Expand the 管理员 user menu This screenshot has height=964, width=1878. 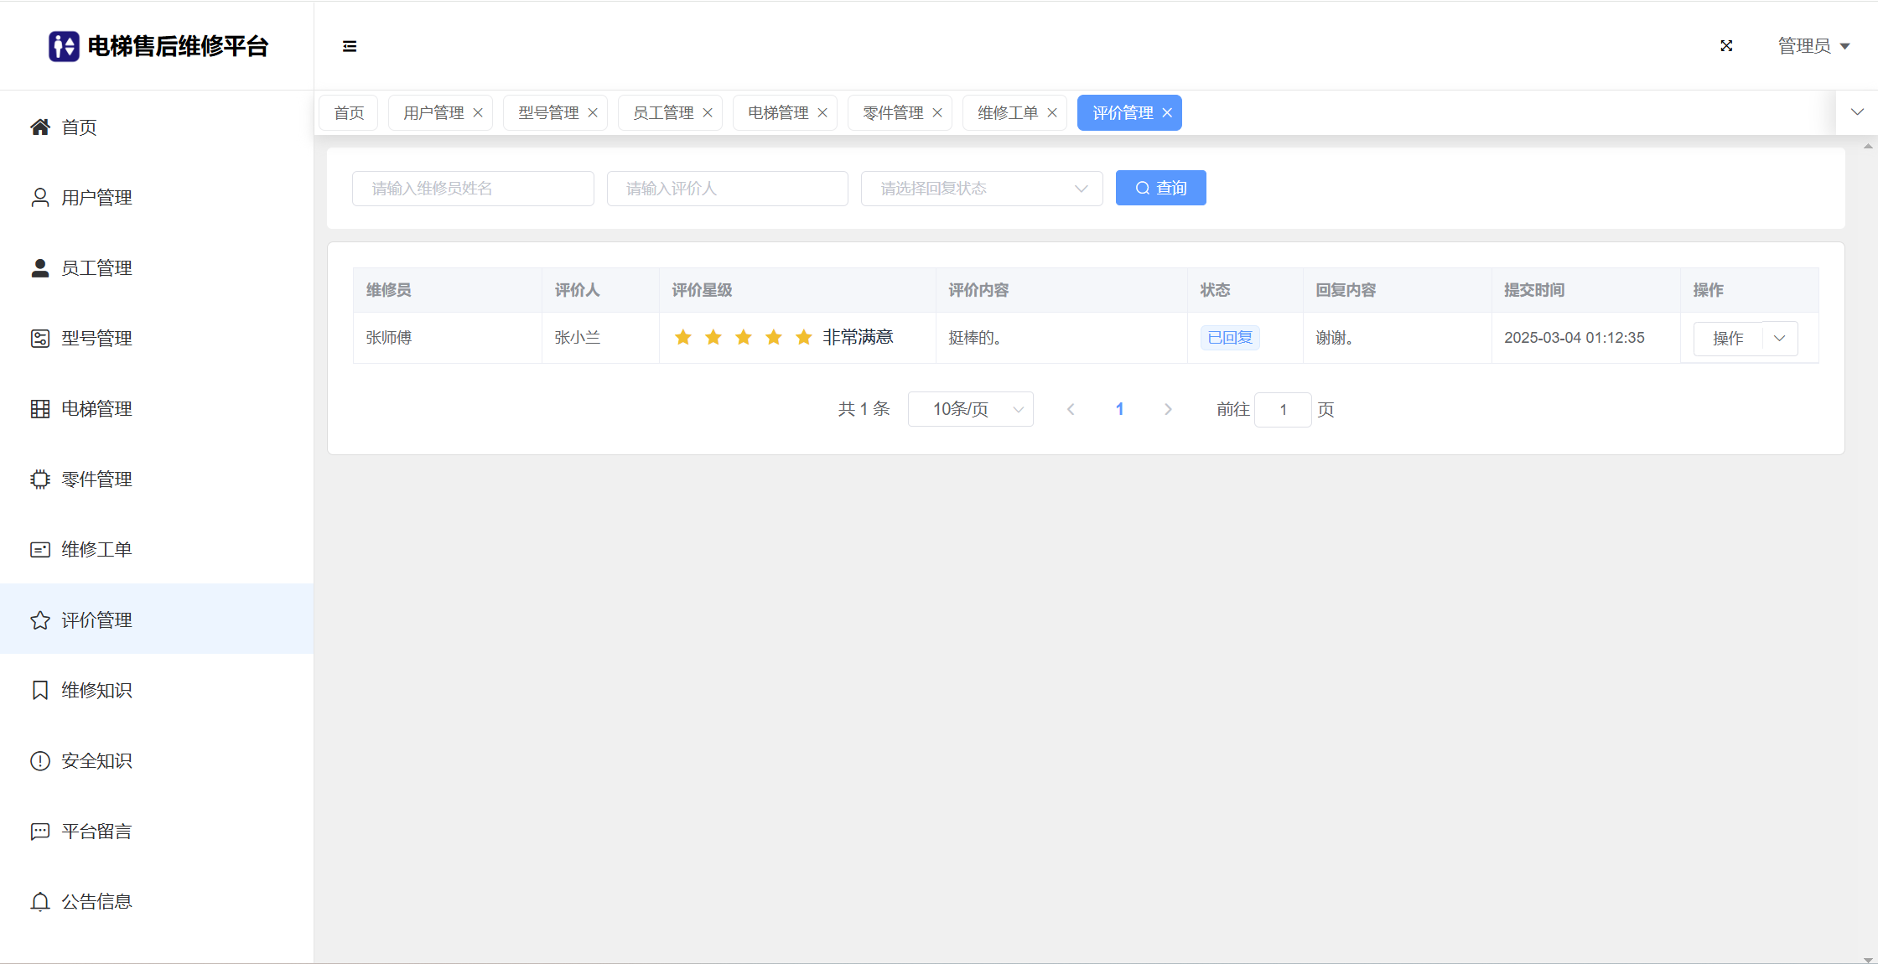pos(1813,46)
